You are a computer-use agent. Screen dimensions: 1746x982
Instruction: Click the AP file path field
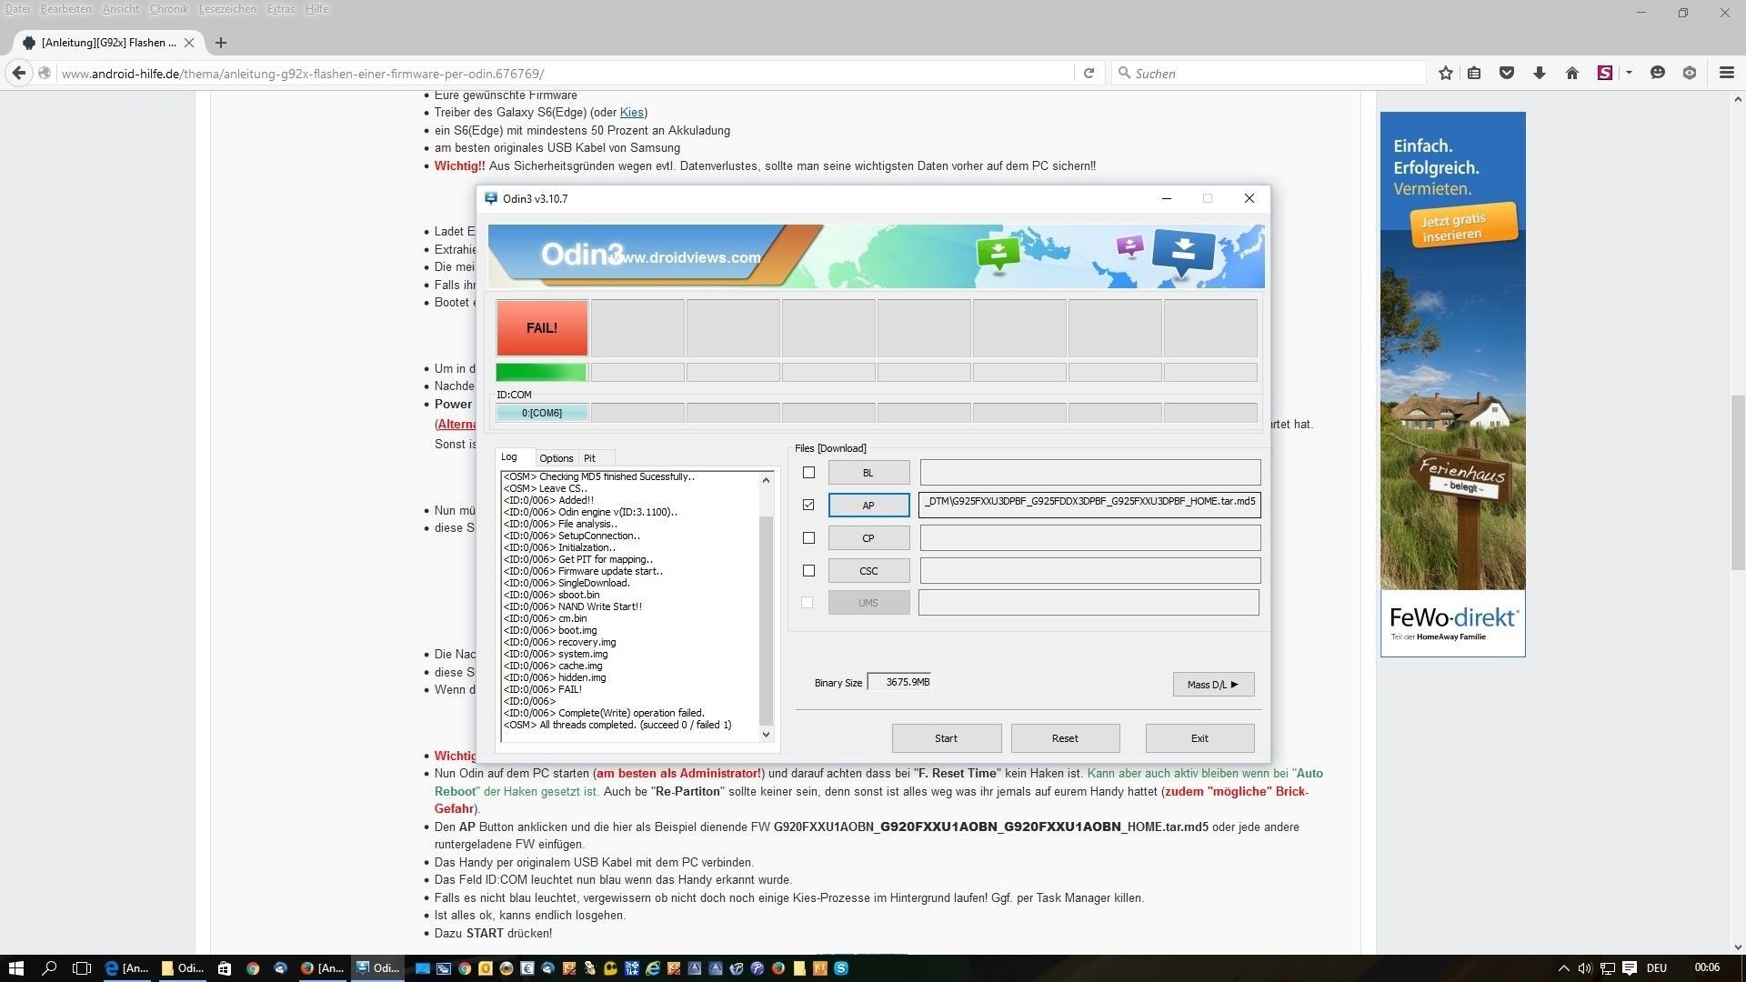tap(1089, 505)
